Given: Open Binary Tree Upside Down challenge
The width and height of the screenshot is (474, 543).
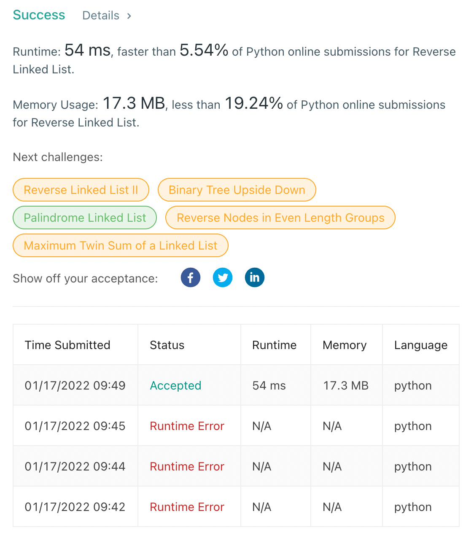Looking at the screenshot, I should pyautogui.click(x=237, y=190).
